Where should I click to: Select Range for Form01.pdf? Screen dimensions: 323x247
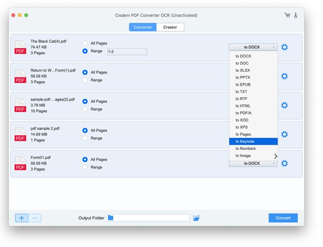pyautogui.click(x=85, y=167)
